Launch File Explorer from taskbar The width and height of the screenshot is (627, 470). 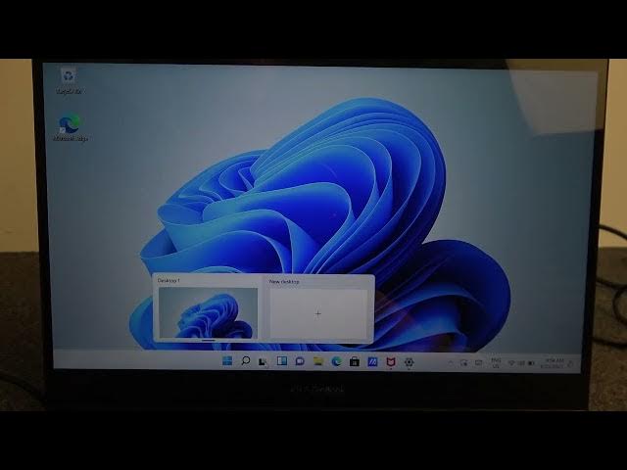click(317, 361)
